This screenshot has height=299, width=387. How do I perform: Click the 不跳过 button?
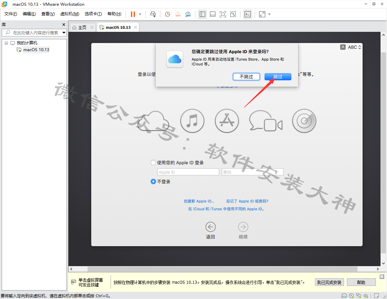coord(246,77)
